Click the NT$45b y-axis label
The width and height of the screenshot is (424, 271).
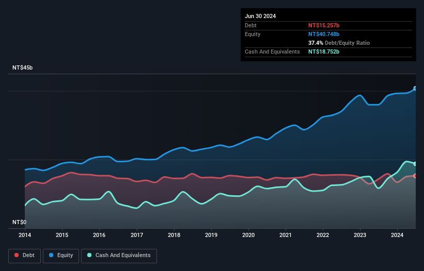click(x=22, y=67)
